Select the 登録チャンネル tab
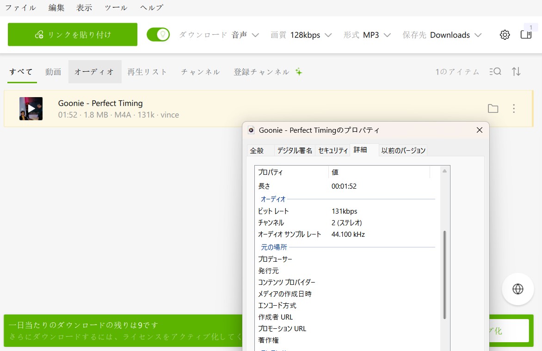The image size is (542, 351). click(x=261, y=72)
